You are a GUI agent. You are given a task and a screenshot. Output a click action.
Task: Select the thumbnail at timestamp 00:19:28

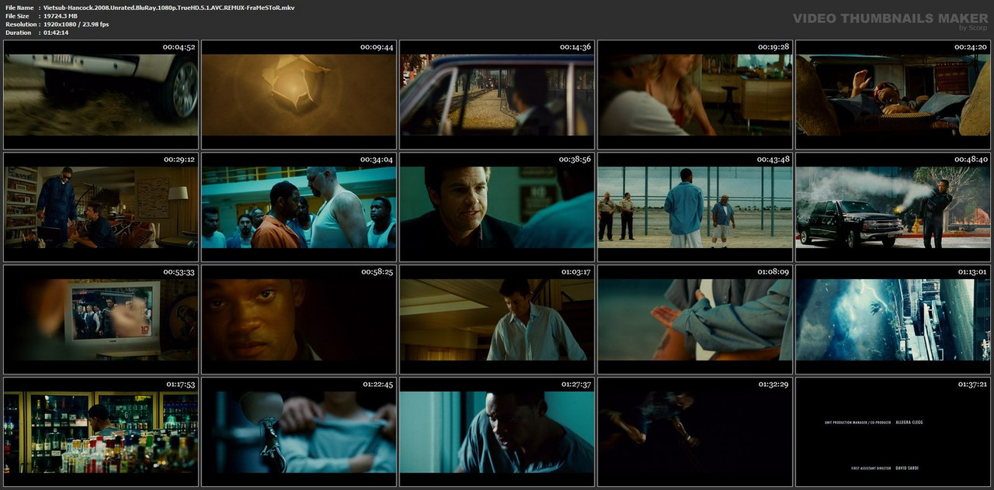695,94
